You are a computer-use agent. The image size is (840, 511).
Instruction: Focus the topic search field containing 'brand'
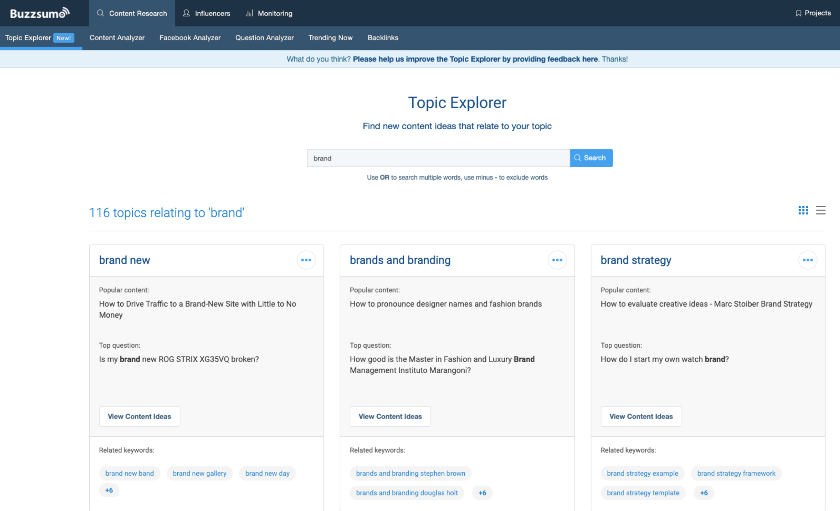coord(438,158)
